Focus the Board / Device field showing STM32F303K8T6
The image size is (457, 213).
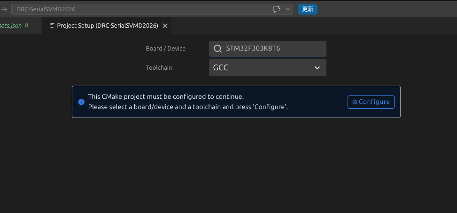pyautogui.click(x=268, y=49)
